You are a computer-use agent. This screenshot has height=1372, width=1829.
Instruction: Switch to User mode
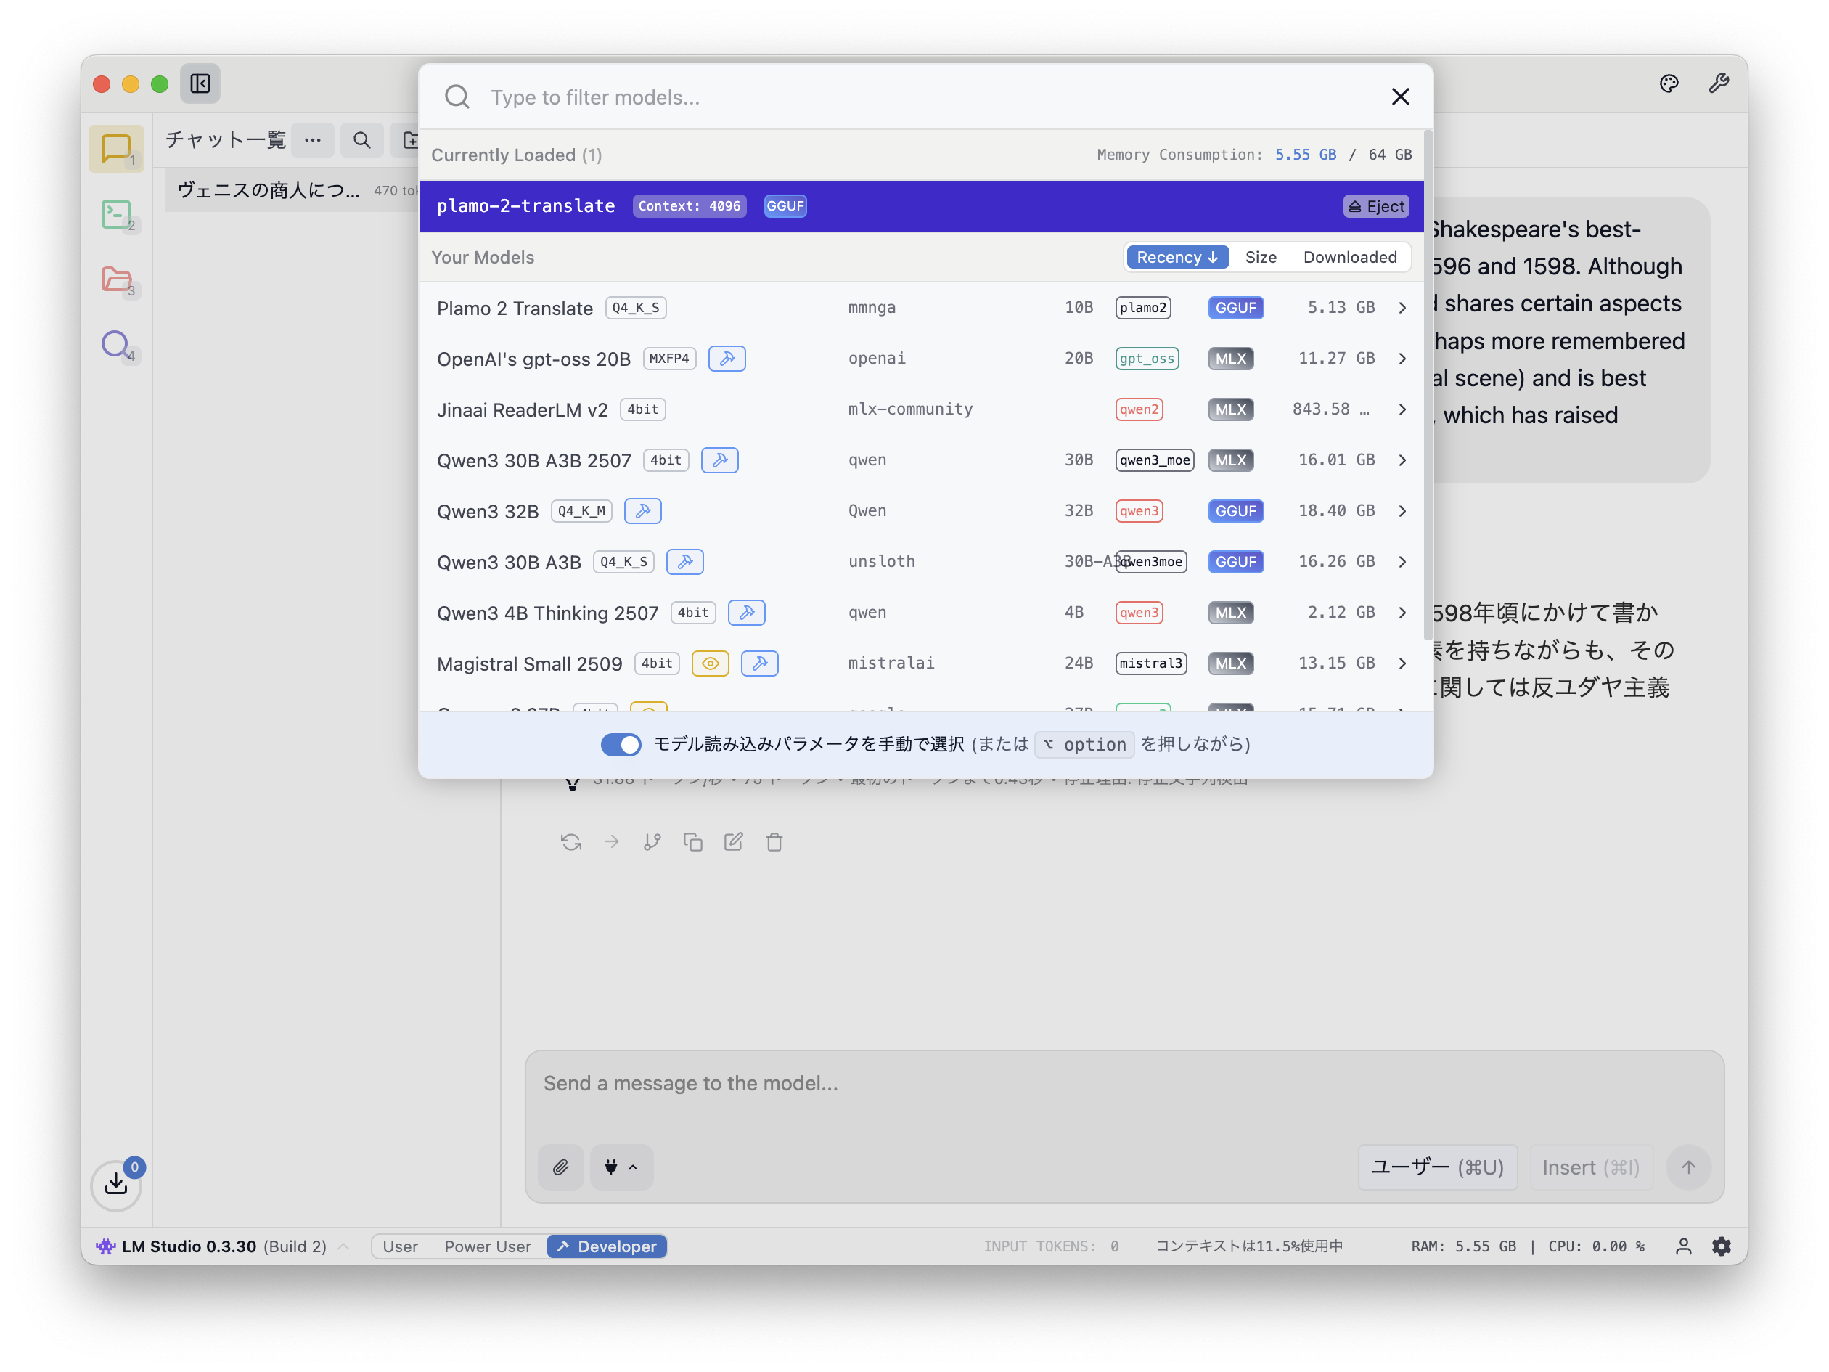click(x=400, y=1246)
